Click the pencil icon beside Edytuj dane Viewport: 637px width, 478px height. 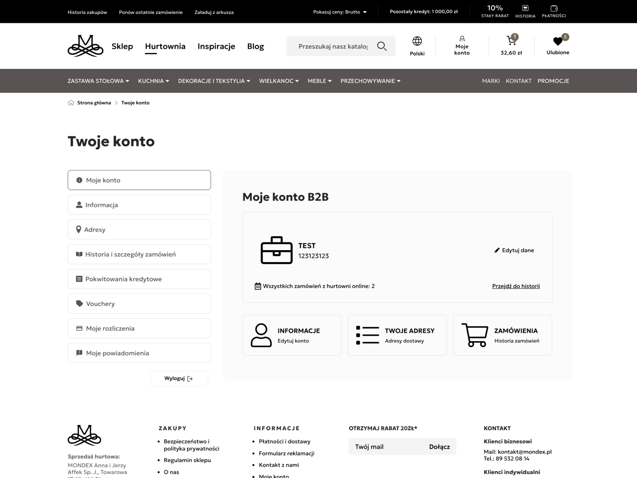[497, 250]
